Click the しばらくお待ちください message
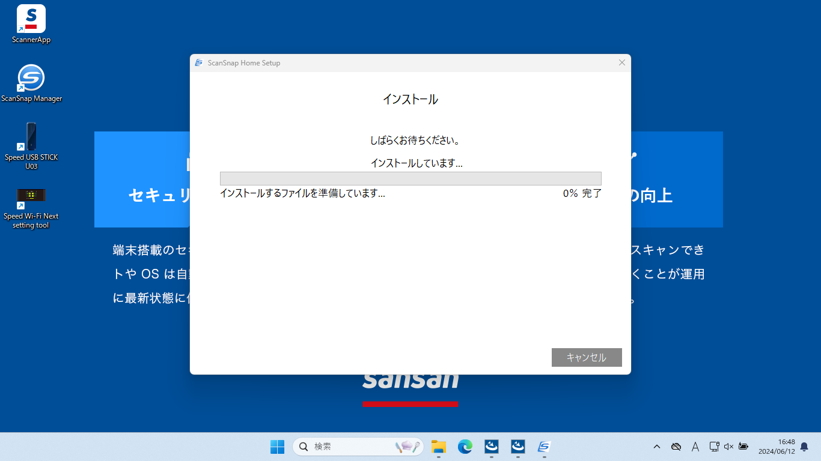The height and width of the screenshot is (461, 821). click(415, 140)
